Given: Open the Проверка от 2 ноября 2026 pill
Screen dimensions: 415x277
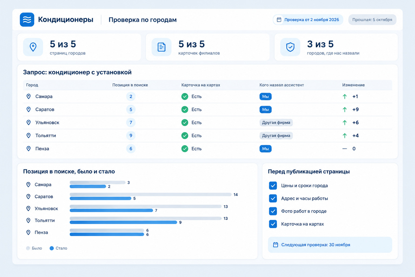Looking at the screenshot, I should tap(308, 20).
